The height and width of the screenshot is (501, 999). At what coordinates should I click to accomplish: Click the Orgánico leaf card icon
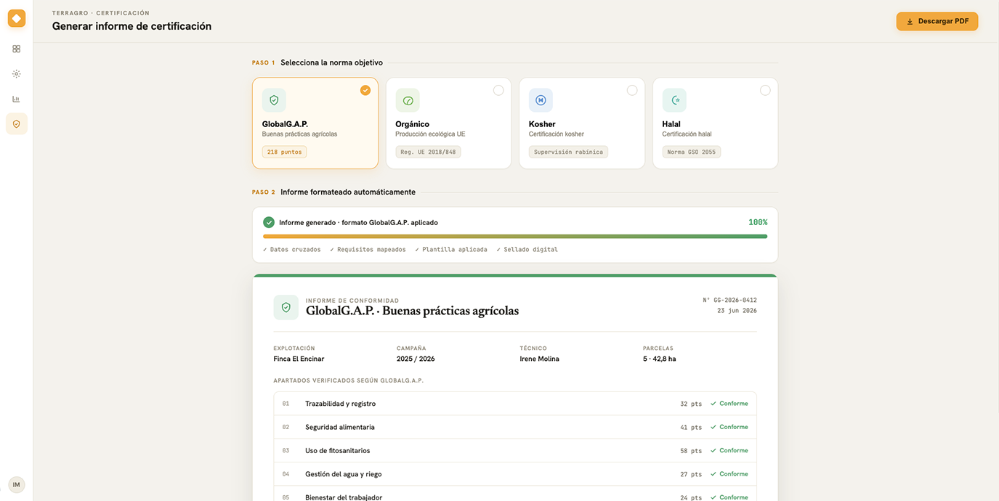point(408,100)
